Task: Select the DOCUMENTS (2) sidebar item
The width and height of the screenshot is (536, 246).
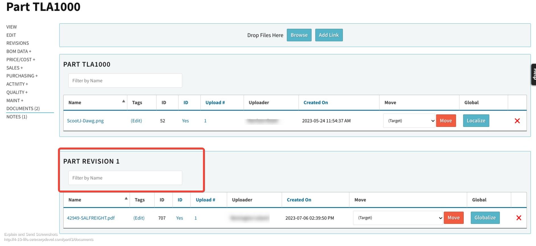Action: click(23, 109)
